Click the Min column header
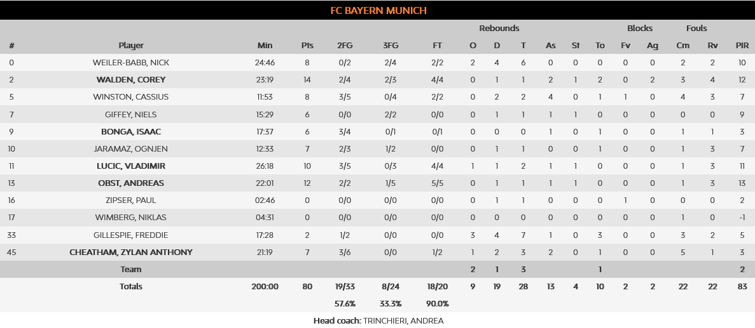This screenshot has height=328, width=755. click(x=265, y=46)
